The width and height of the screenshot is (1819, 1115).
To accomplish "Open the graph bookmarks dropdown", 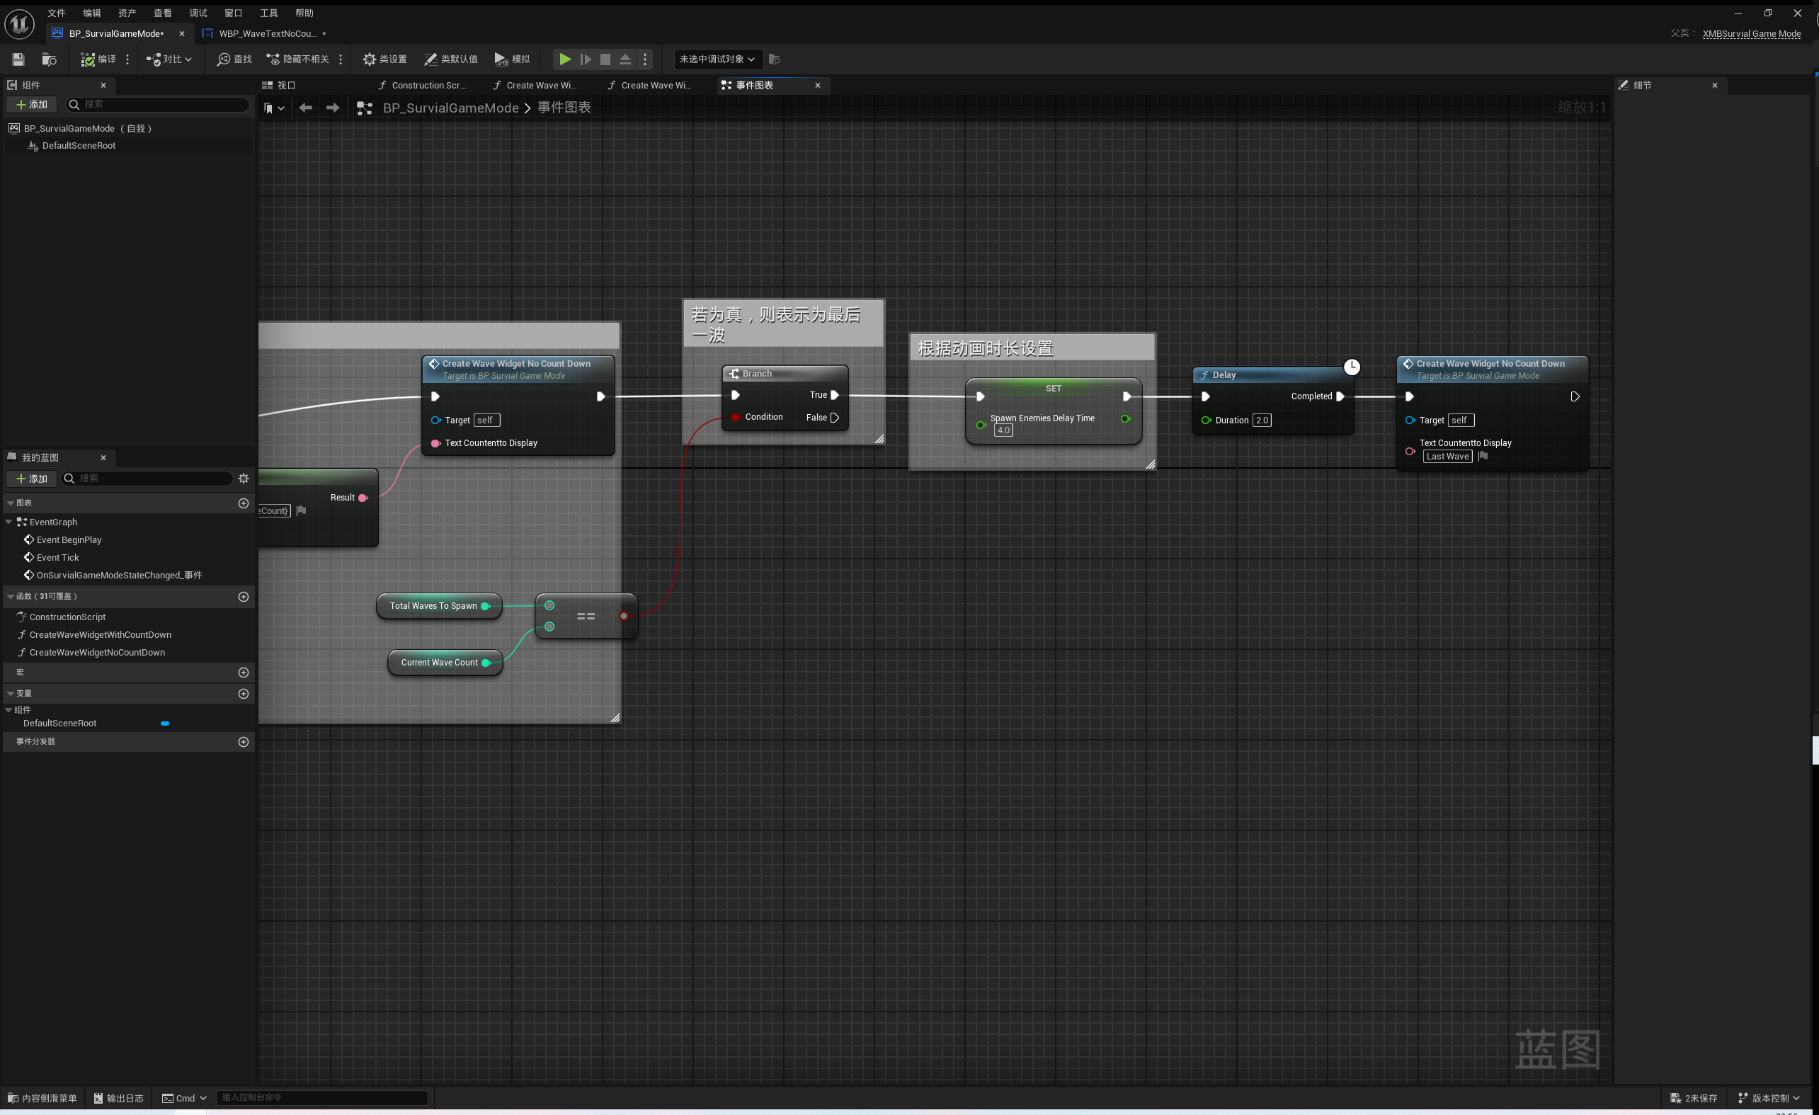I will [274, 108].
